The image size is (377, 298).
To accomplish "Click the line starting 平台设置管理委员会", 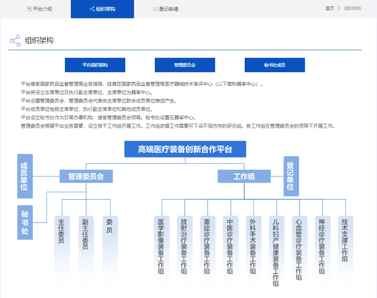I will click(x=99, y=101).
